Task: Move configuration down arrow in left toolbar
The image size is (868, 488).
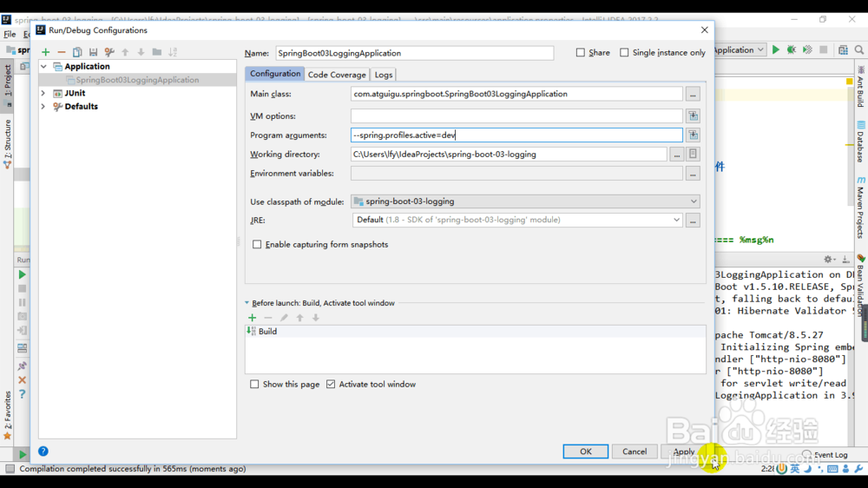Action: pyautogui.click(x=141, y=52)
